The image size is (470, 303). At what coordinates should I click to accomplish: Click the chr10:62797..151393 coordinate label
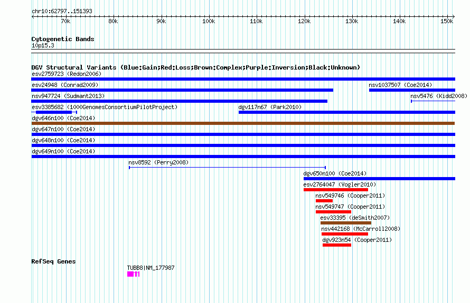[62, 11]
